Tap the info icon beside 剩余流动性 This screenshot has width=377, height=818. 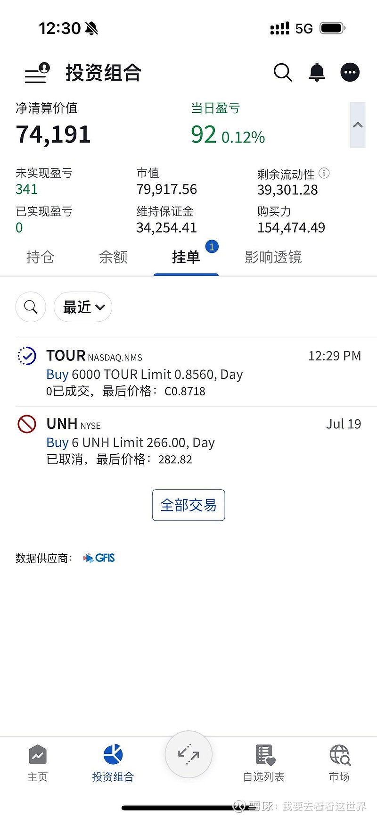point(324,173)
